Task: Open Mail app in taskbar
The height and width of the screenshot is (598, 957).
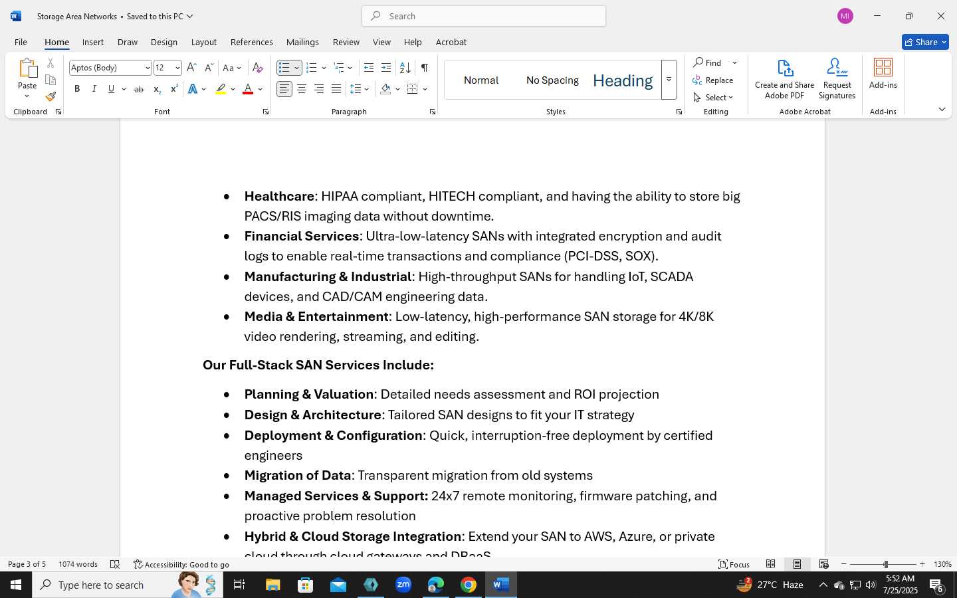Action: coord(338,585)
